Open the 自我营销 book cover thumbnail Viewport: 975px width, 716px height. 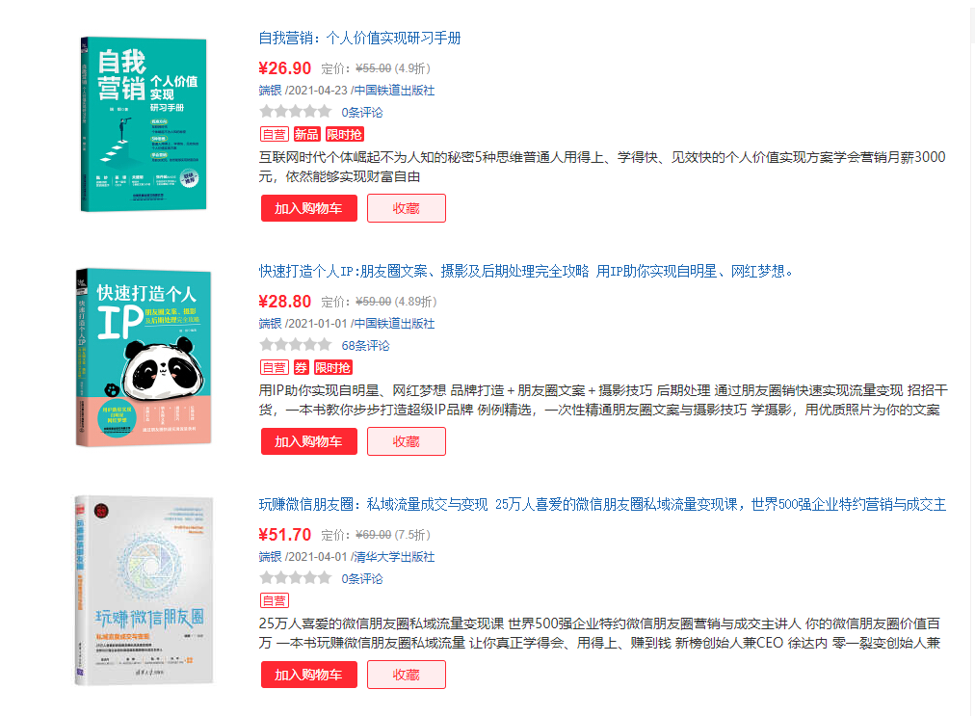(x=144, y=123)
